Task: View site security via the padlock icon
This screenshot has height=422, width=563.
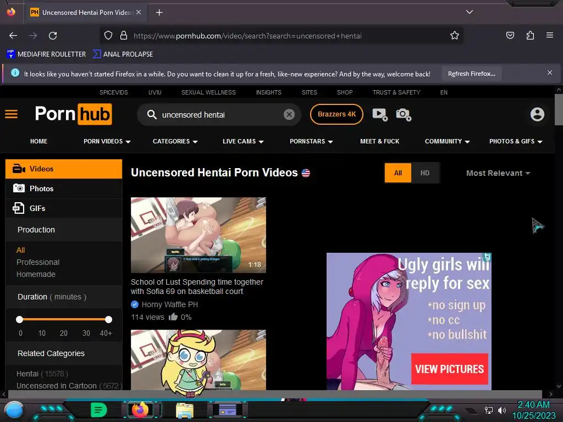Action: tap(124, 36)
